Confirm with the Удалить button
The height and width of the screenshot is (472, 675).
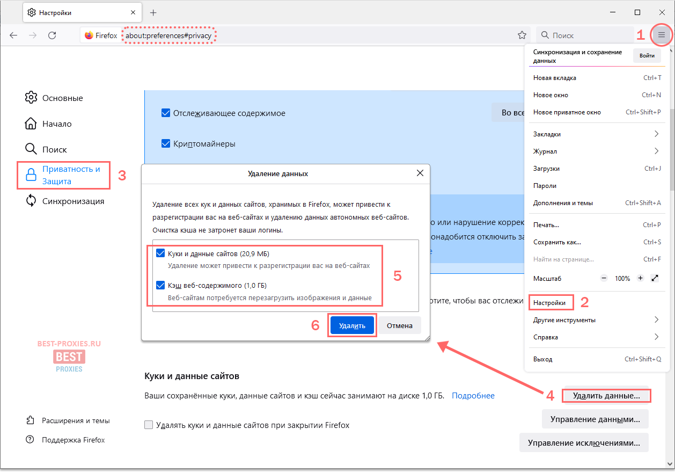point(352,325)
